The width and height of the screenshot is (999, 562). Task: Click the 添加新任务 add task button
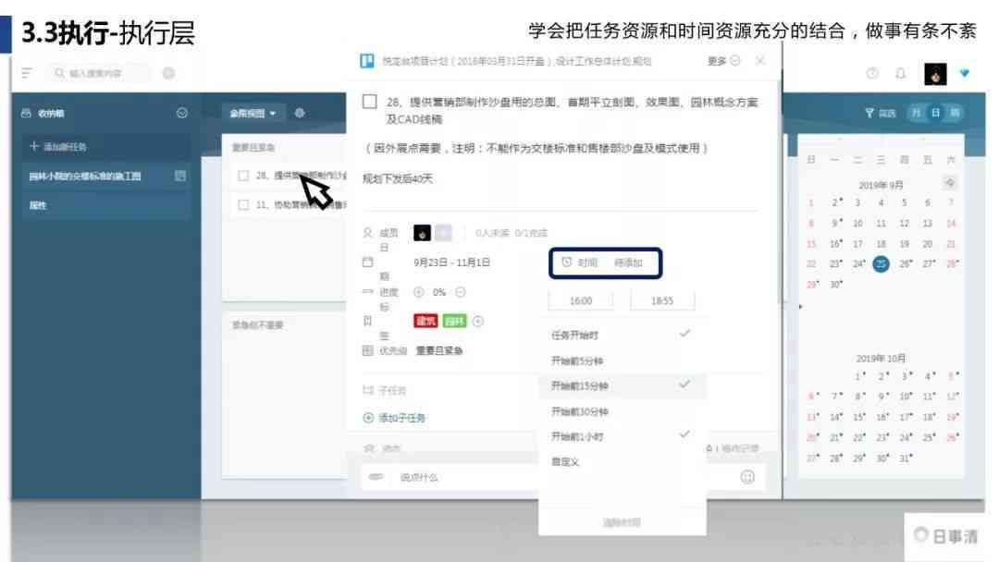[x=105, y=146]
